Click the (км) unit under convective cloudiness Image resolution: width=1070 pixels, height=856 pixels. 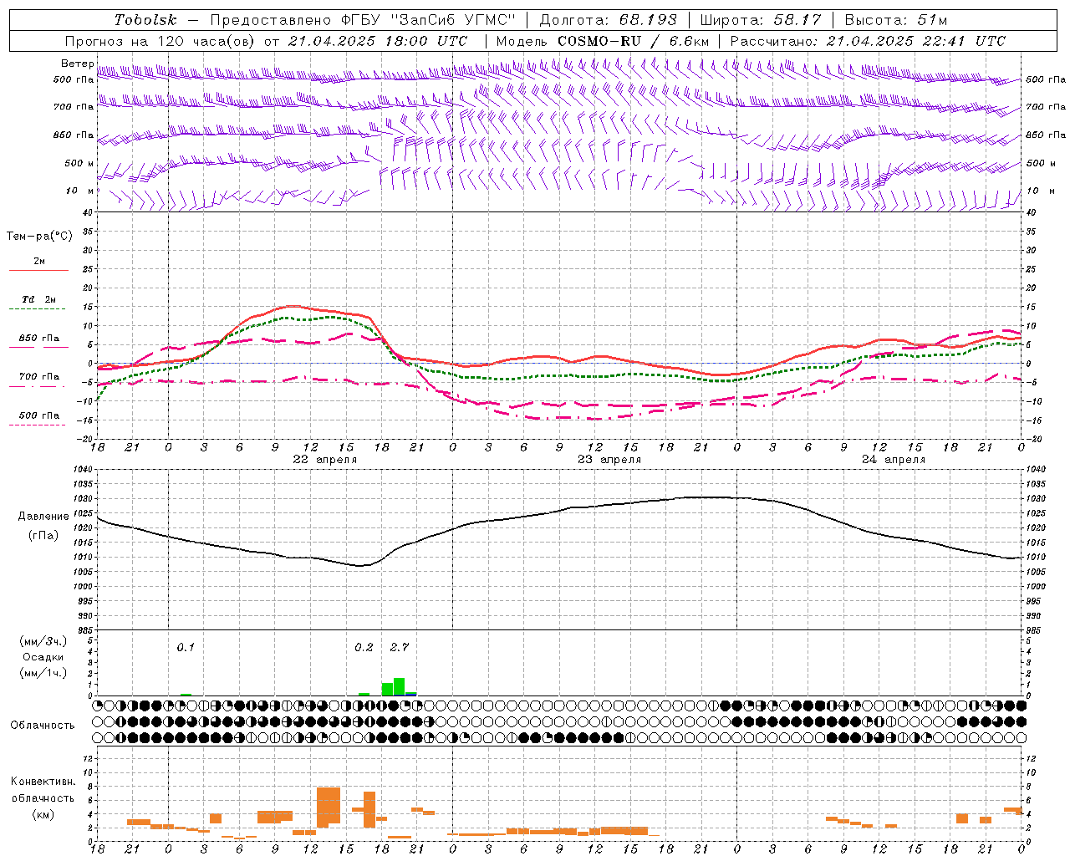click(43, 814)
